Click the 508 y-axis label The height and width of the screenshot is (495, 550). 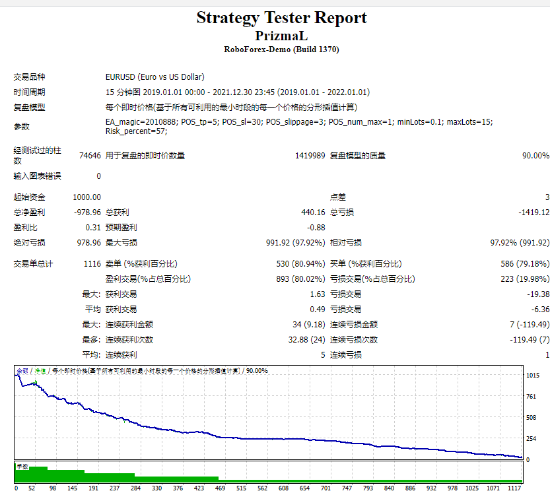pyautogui.click(x=531, y=418)
